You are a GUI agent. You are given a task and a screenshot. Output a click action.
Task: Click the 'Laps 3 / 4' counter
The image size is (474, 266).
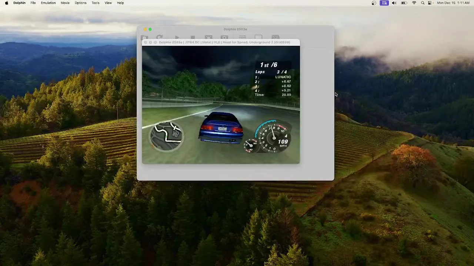pos(271,72)
